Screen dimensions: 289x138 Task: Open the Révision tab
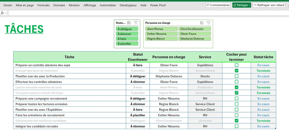[x=74, y=5]
